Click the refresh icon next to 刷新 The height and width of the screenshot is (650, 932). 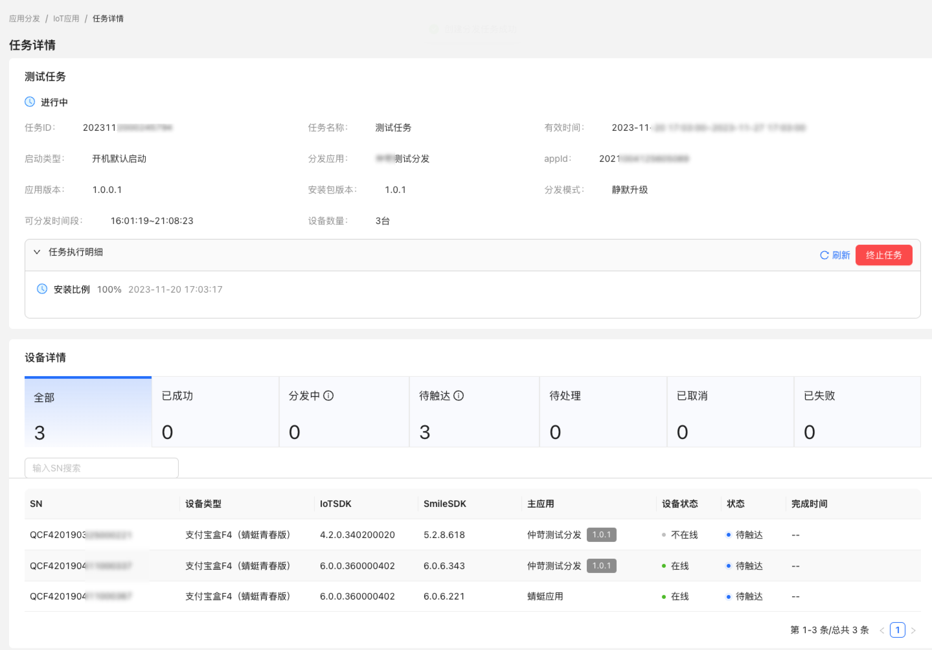(x=824, y=255)
